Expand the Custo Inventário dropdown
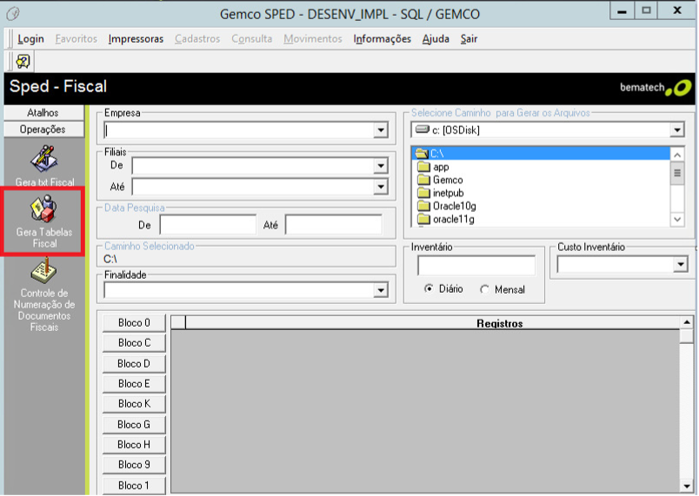This screenshot has width=699, height=496. coord(680,265)
